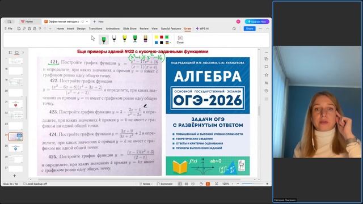Switch to outline view in slide panel

coord(10,53)
